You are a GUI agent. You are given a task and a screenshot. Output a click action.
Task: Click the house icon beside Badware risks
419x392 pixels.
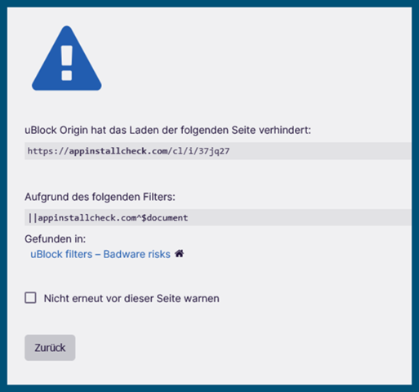(179, 254)
